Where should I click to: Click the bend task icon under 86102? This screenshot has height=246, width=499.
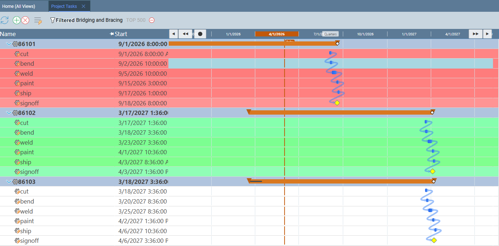[17, 132]
